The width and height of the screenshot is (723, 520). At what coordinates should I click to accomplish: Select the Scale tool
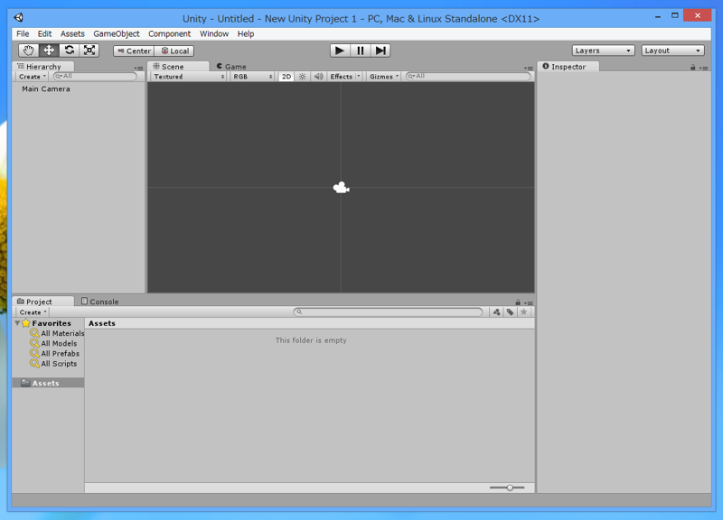click(89, 51)
